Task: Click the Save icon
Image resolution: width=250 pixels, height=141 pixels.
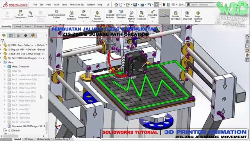Action: (135, 5)
